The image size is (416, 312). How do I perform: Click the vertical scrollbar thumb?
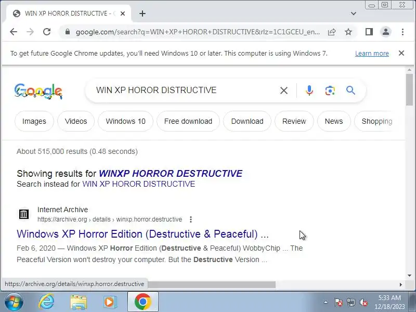pos(409,89)
